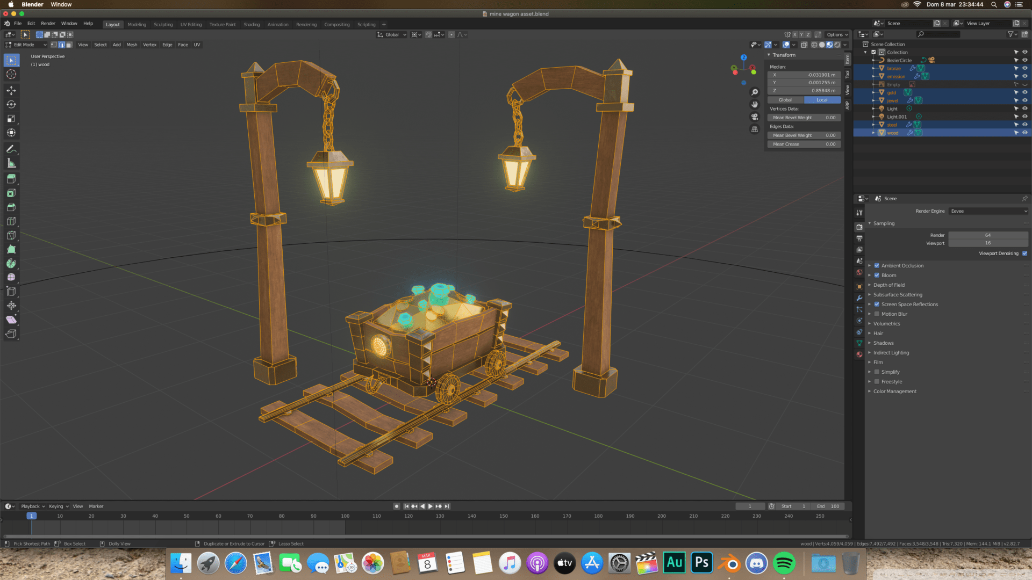Toggle X-ray display

pos(804,45)
